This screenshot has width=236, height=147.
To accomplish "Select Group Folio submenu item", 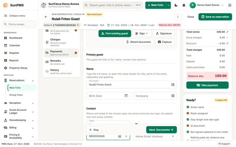I will (x=22, y=95).
